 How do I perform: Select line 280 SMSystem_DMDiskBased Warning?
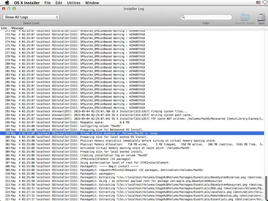[x=132, y=64]
